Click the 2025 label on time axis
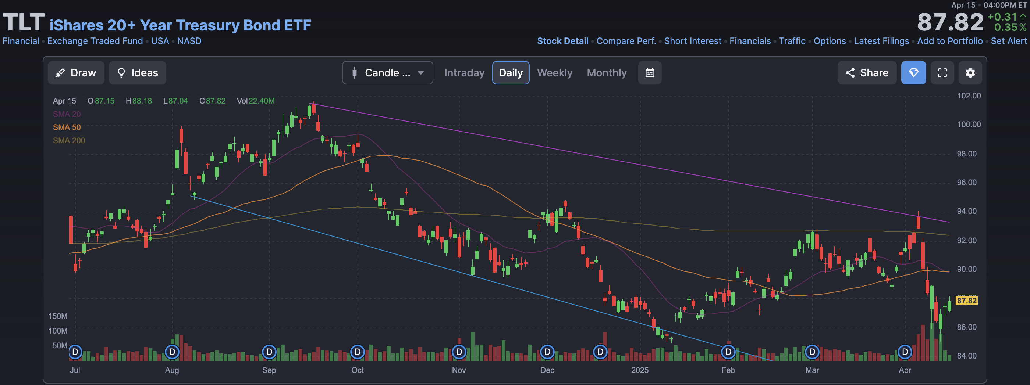1030x385 pixels. 640,370
